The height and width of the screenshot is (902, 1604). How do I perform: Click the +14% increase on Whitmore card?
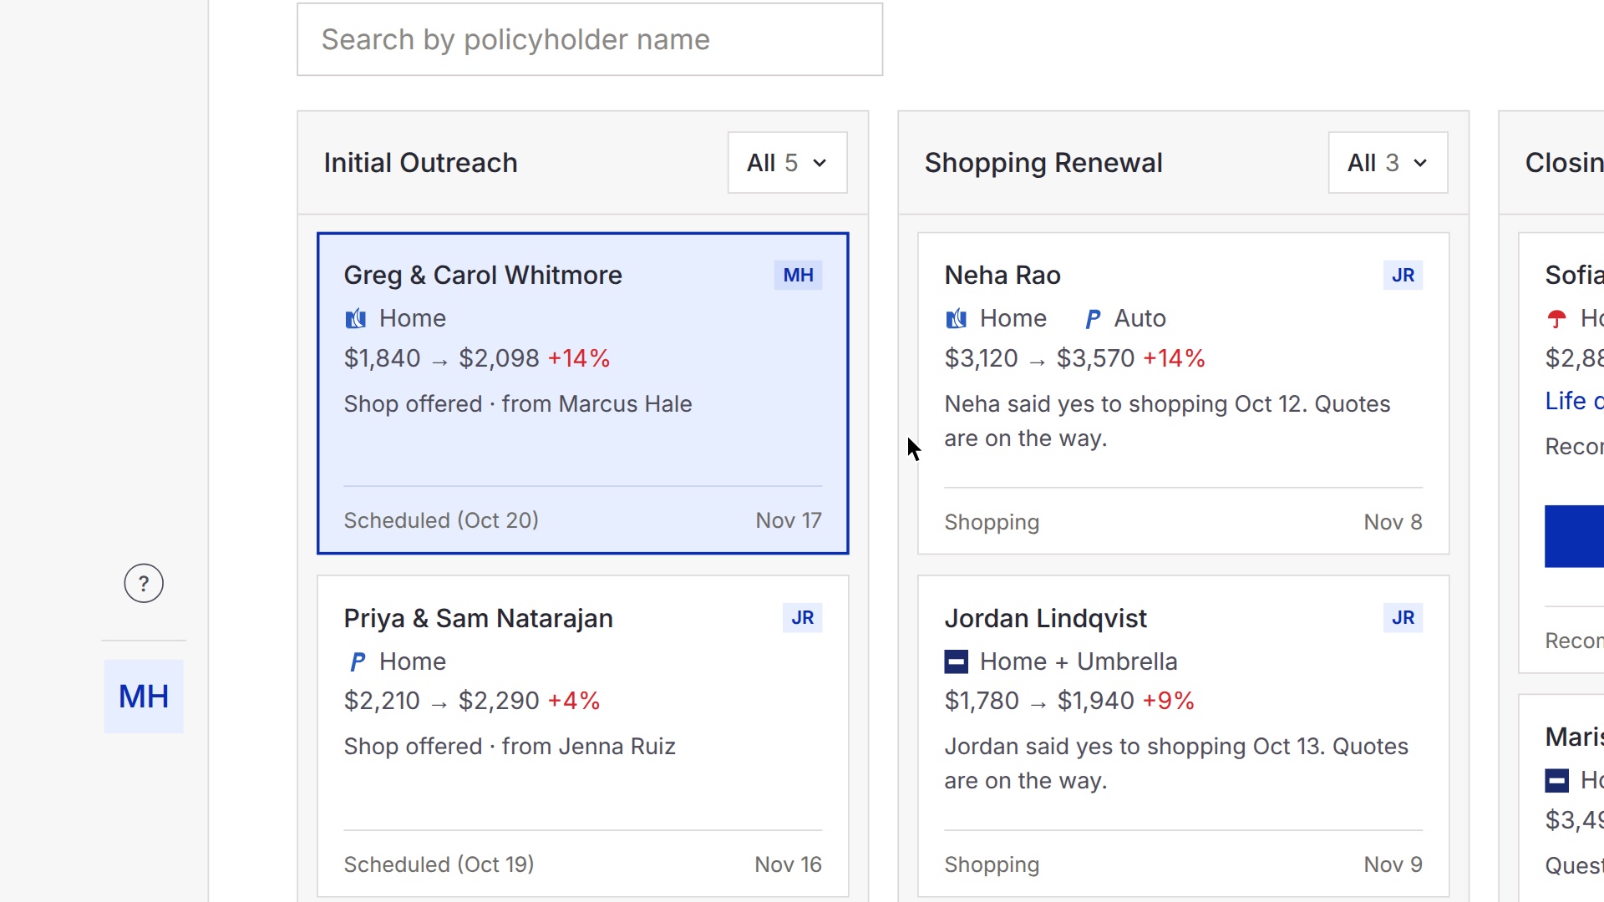tap(579, 358)
